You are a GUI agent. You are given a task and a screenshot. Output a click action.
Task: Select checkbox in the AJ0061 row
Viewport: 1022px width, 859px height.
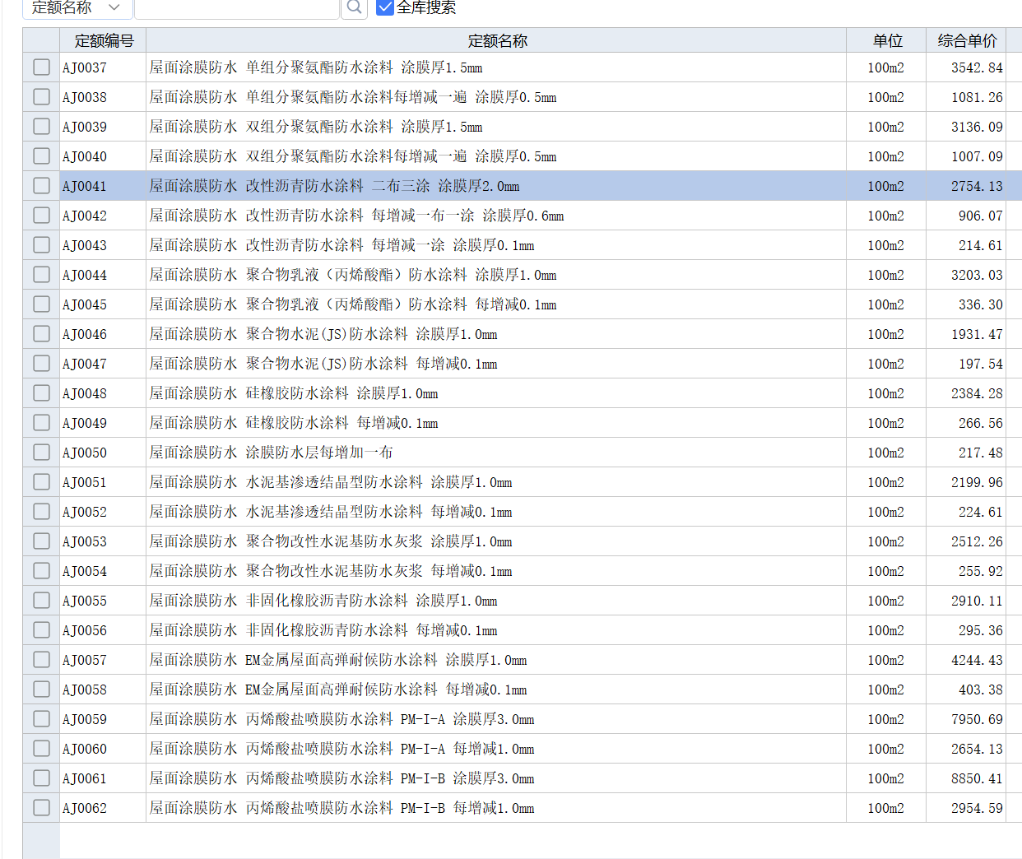click(x=41, y=778)
